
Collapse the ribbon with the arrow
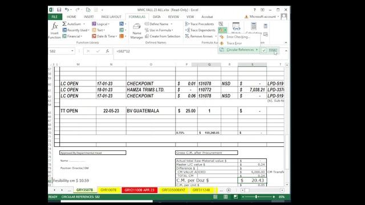pyautogui.click(x=286, y=43)
